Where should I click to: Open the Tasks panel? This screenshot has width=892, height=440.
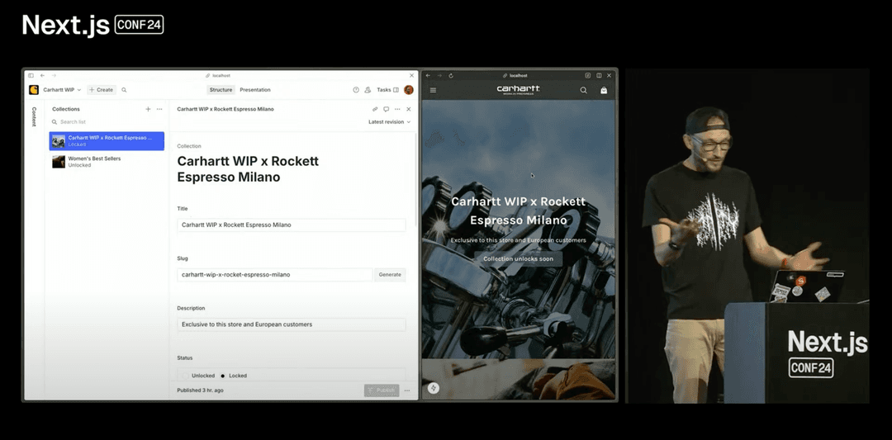coord(388,90)
